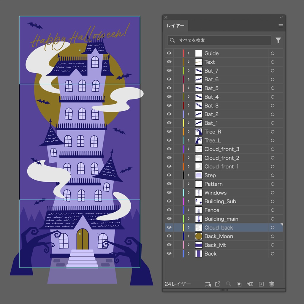Hide the Building_Sub layer
This screenshot has height=304, width=304.
169,201
